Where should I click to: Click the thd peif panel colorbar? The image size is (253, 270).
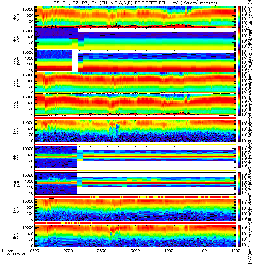[x=239, y=210]
